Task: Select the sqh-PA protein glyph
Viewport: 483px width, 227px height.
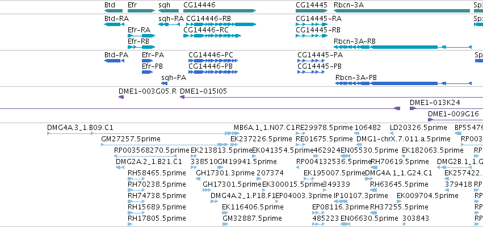Action: pos(165,83)
